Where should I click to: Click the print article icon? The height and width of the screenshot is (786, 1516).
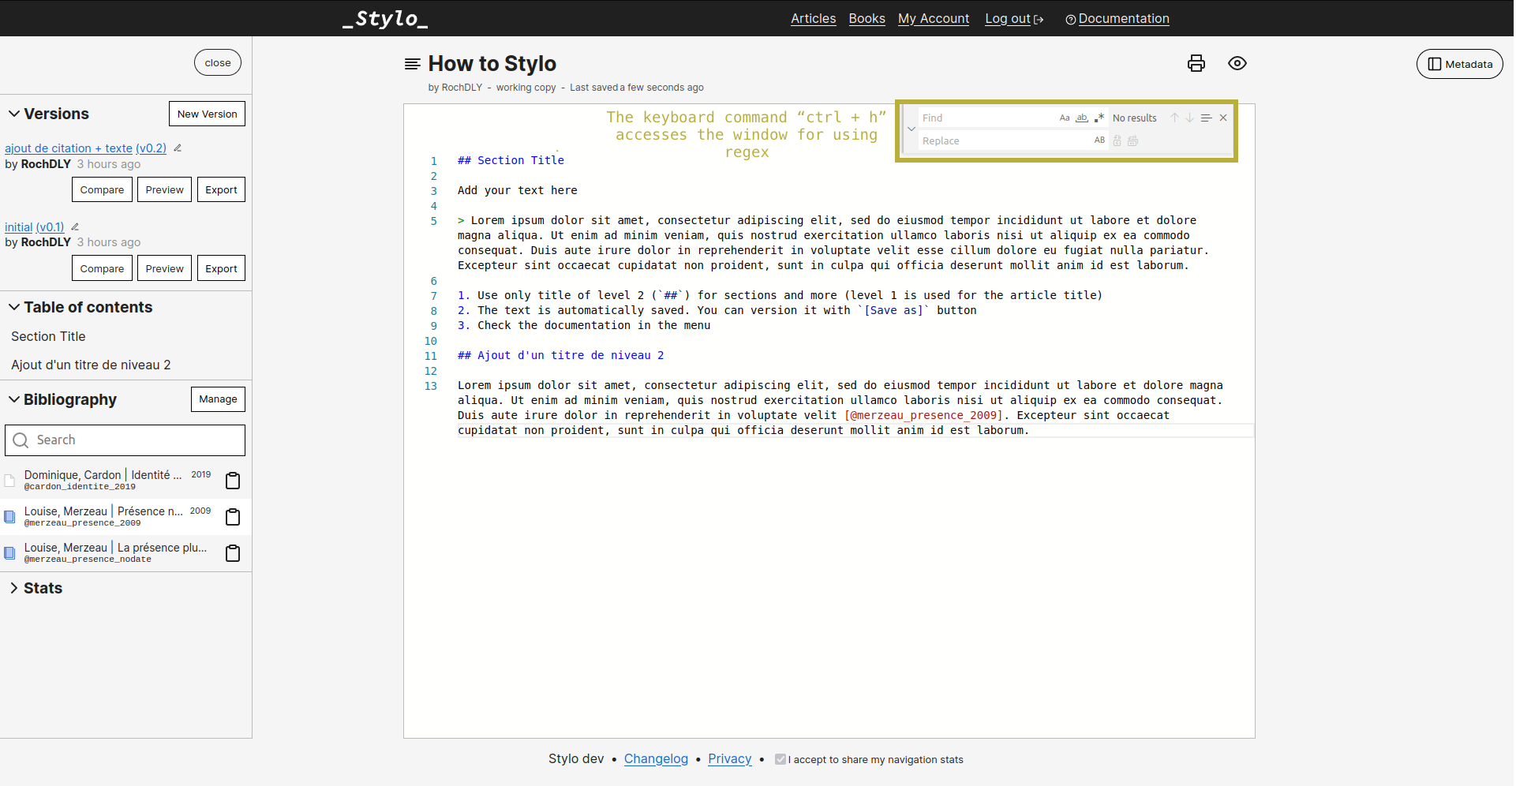coord(1196,63)
